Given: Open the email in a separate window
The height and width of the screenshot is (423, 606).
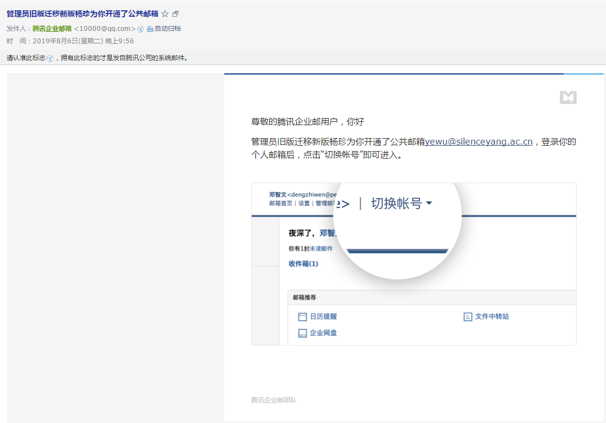Looking at the screenshot, I should point(175,15).
